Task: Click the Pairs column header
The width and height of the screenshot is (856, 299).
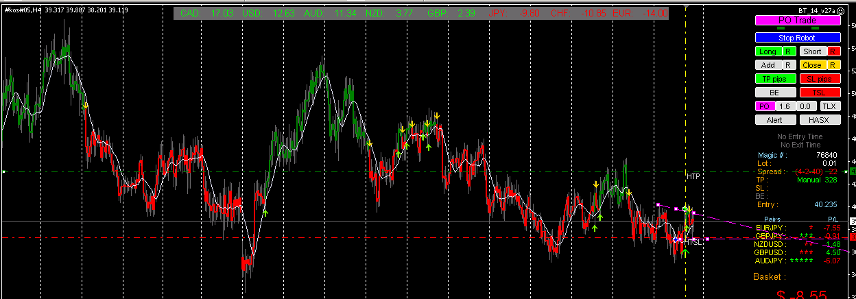Action: point(773,218)
